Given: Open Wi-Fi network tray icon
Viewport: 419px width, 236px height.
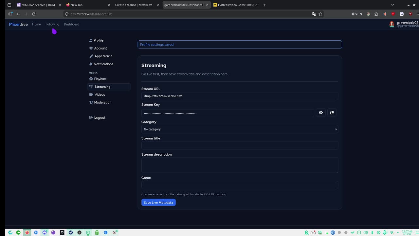Looking at the screenshot, I should point(392,233).
